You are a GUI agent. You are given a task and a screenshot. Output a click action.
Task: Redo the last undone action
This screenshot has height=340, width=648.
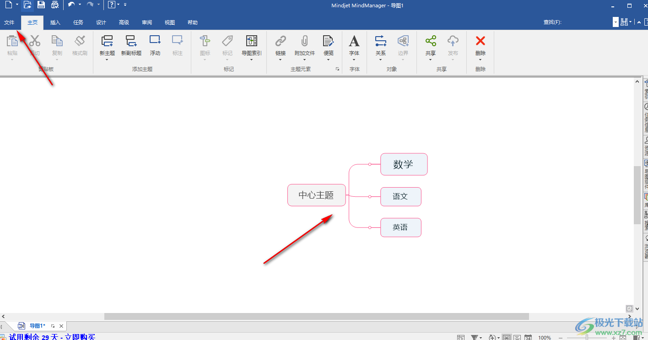[90, 5]
